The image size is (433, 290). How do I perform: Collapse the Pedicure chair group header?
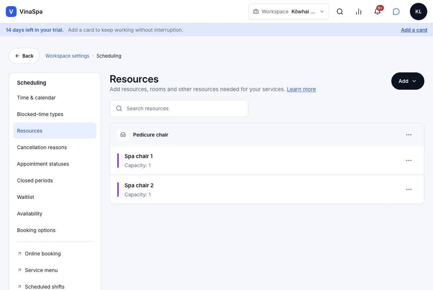pyautogui.click(x=267, y=135)
